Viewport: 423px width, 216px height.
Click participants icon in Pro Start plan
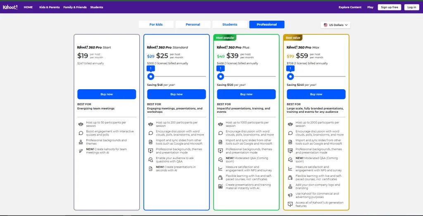pos(81,124)
